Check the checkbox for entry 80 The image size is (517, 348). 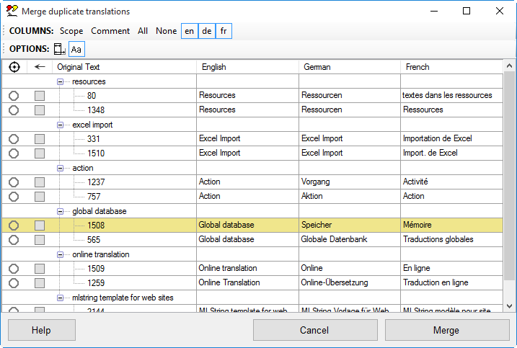[40, 96]
